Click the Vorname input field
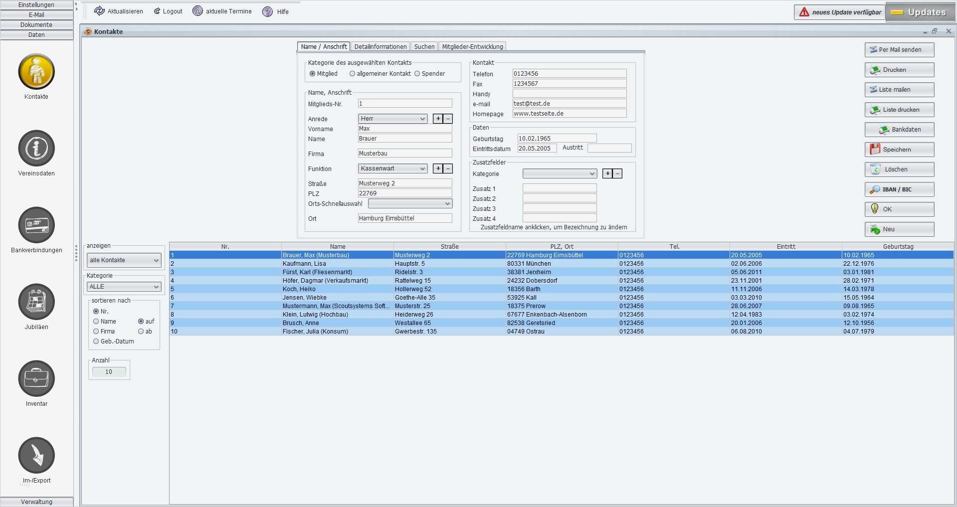Viewport: 957px width, 507px height. [x=405, y=129]
